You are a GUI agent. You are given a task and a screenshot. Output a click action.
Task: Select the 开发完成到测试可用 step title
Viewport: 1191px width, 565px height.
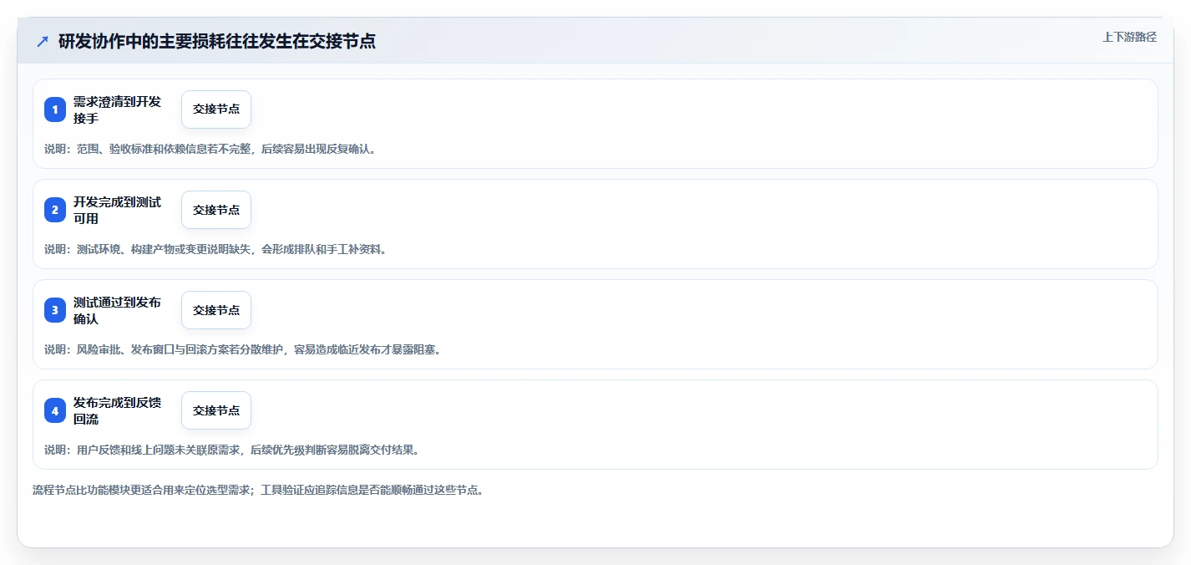117,210
